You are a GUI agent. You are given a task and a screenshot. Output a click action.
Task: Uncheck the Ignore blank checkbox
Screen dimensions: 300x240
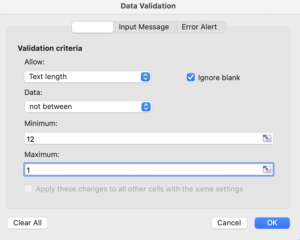coord(191,77)
